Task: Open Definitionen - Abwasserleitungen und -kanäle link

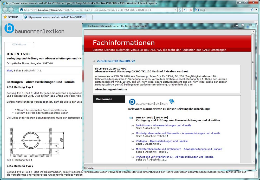Action: pyautogui.click(x=164, y=125)
